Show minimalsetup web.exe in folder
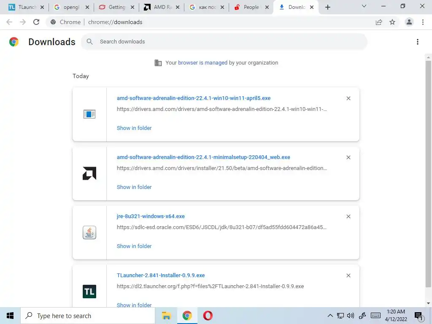 pos(134,187)
